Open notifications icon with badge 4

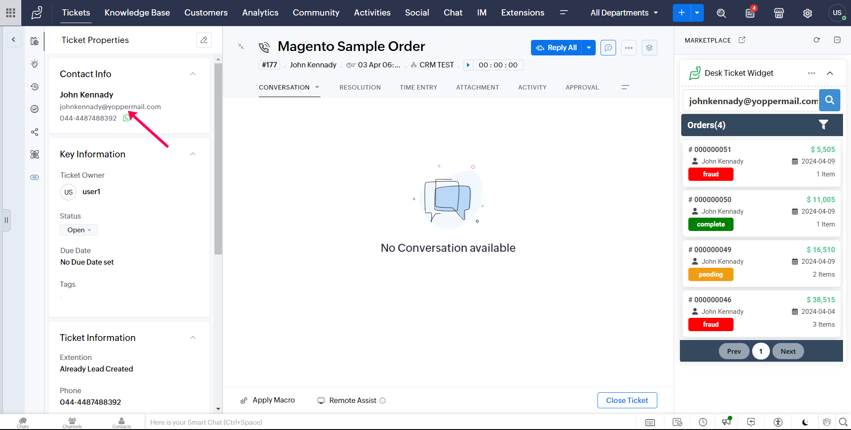pyautogui.click(x=750, y=13)
